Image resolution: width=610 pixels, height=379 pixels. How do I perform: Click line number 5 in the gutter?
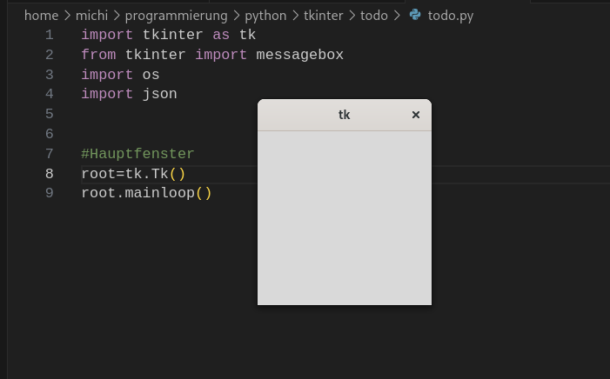point(49,114)
